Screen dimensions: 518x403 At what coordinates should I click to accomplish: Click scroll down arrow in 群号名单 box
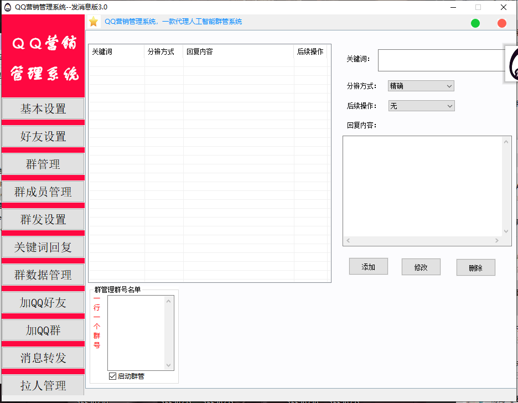pos(168,365)
